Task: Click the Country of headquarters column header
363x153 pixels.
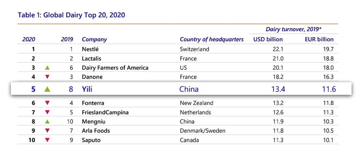Action: click(x=212, y=39)
